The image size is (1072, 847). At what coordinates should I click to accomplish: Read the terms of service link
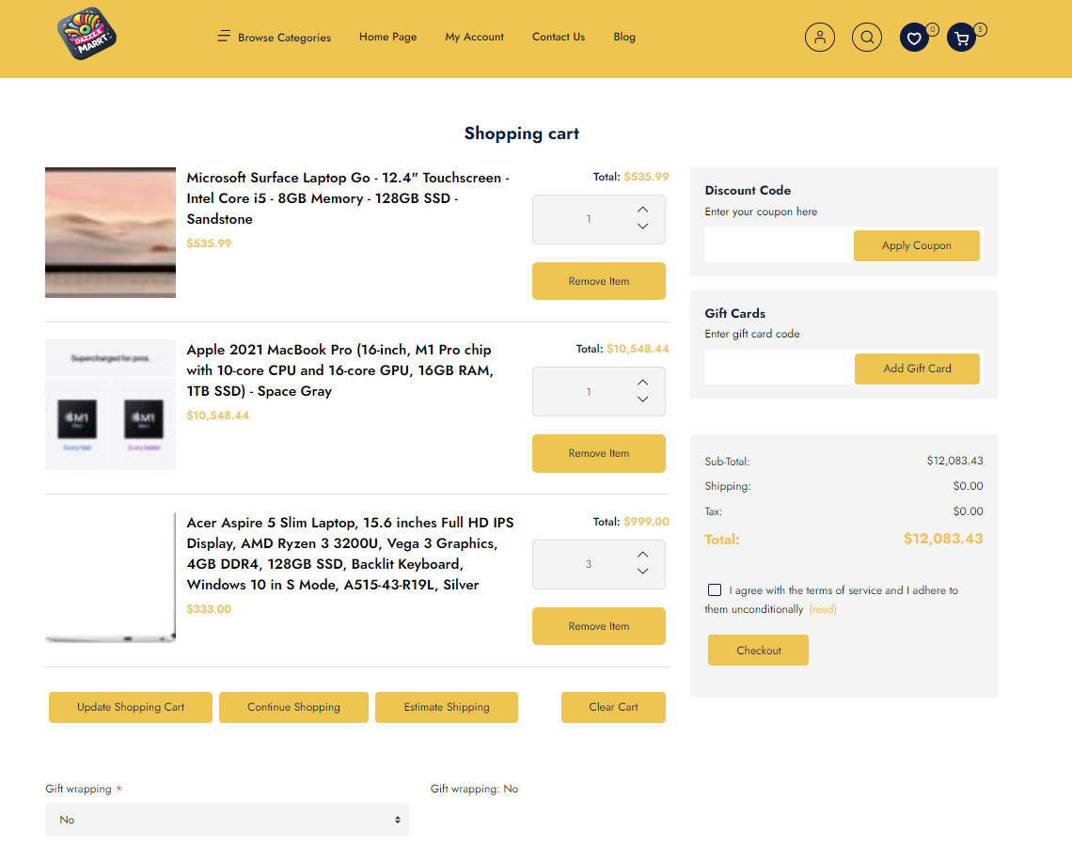[823, 609]
